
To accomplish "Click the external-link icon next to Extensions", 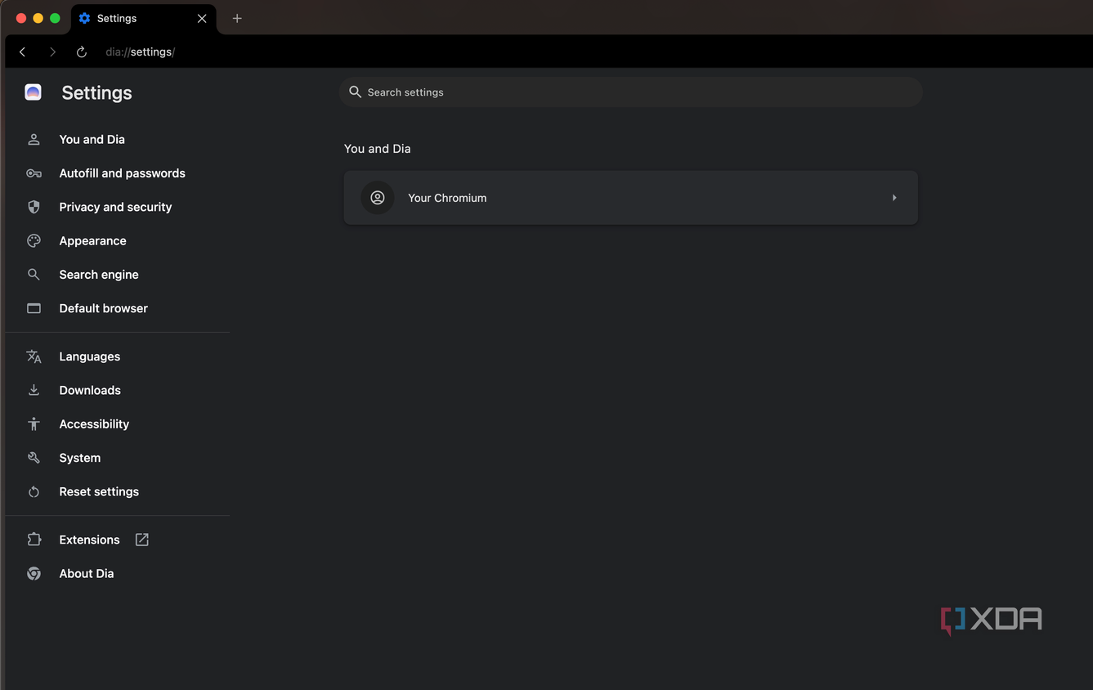I will click(x=141, y=540).
